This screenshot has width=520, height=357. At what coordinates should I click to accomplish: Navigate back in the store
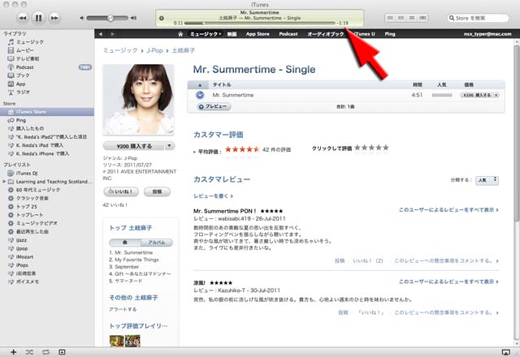101,34
